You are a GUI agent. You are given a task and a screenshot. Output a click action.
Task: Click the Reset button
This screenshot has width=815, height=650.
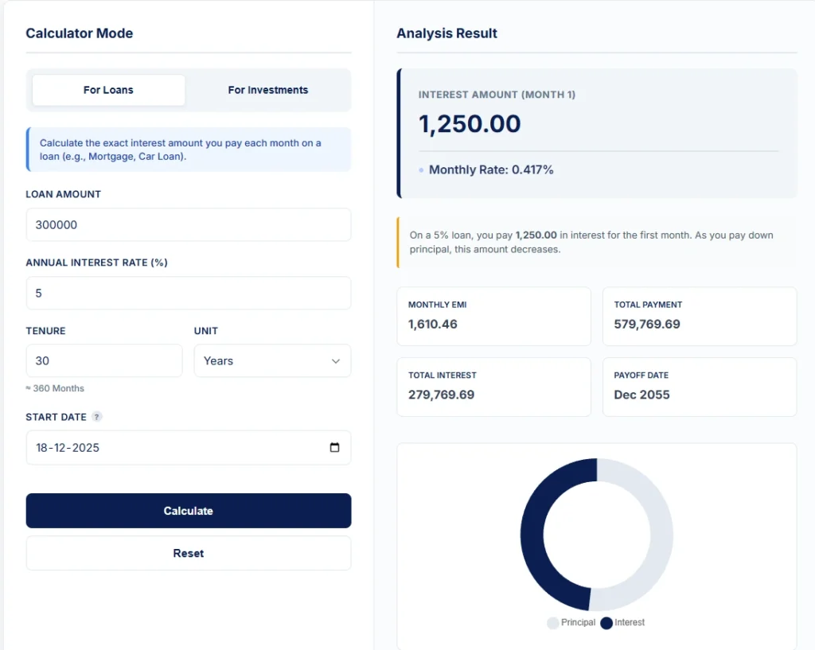tap(188, 552)
